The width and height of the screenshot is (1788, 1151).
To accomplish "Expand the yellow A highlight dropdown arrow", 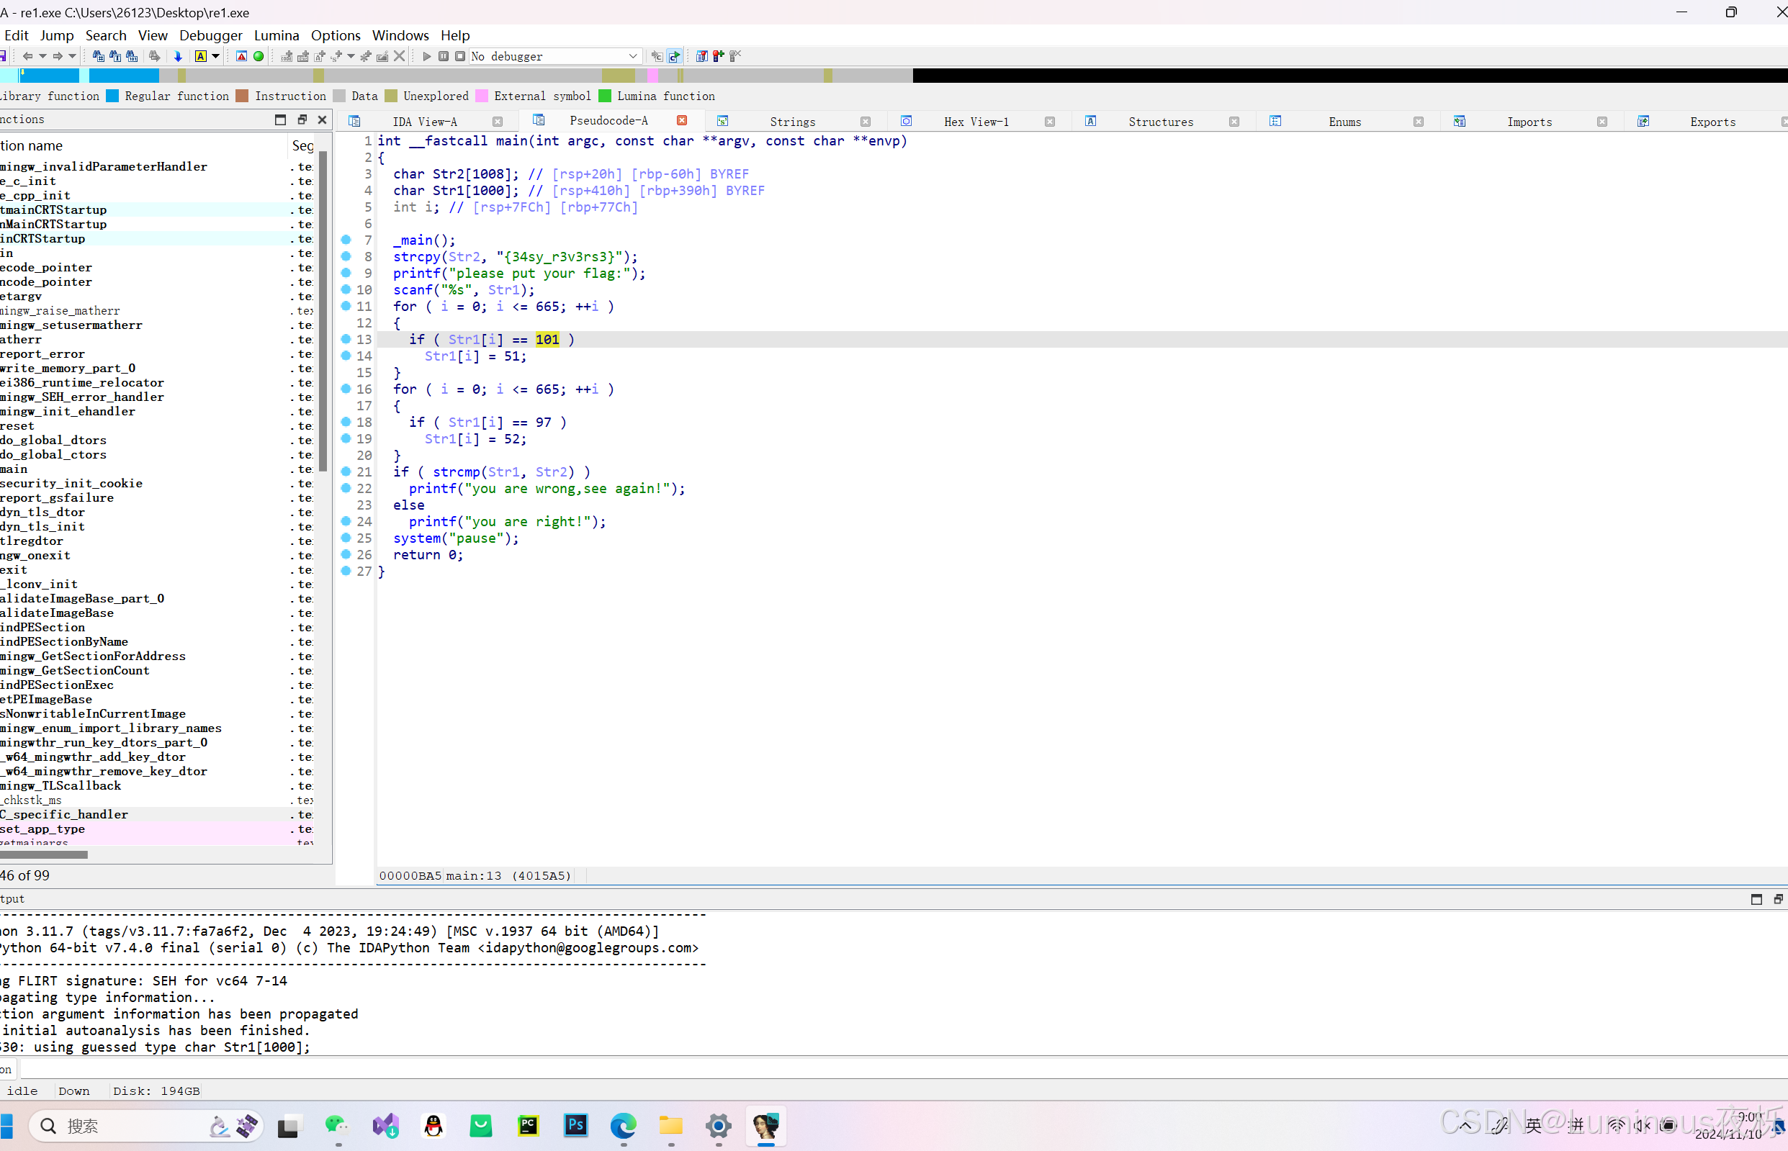I will coord(216,56).
